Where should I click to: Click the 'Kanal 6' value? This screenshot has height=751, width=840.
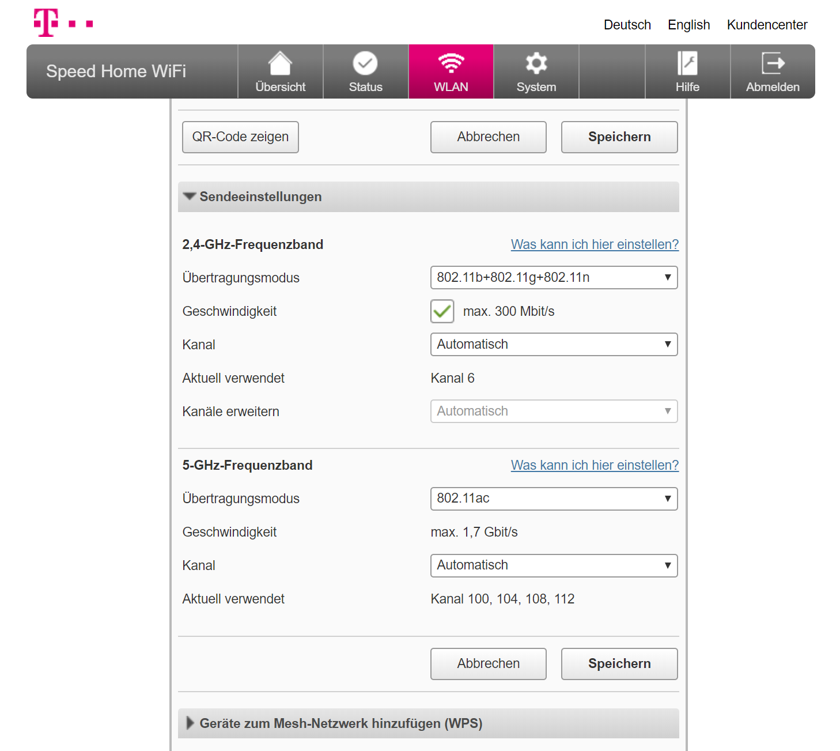point(453,378)
